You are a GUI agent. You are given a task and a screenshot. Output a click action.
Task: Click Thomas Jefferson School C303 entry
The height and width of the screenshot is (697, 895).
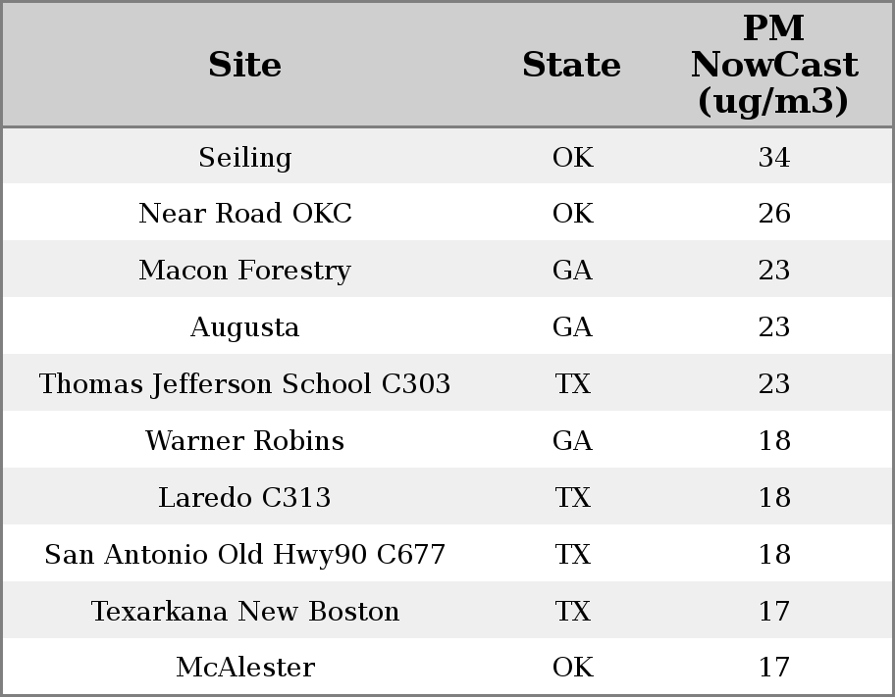(245, 384)
